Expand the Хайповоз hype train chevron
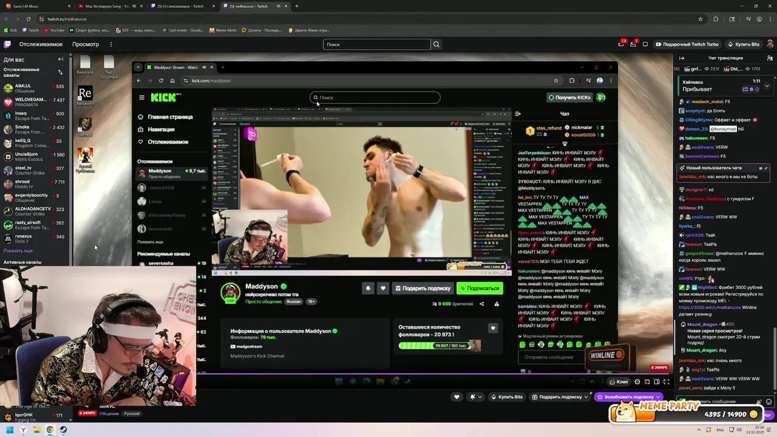 pyautogui.click(x=767, y=86)
